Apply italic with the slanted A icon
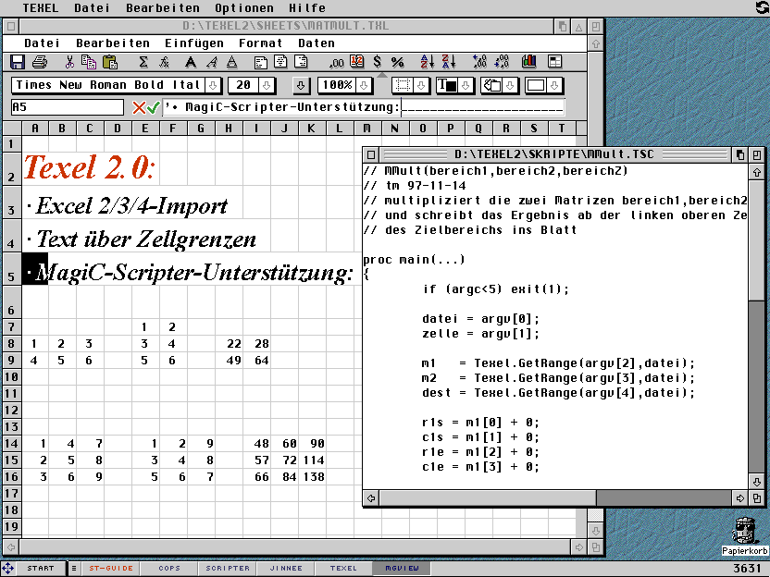770x577 pixels. (212, 62)
